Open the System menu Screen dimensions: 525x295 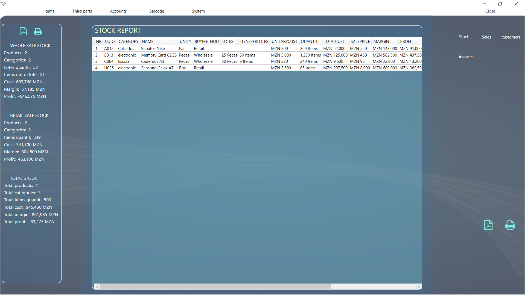(198, 11)
